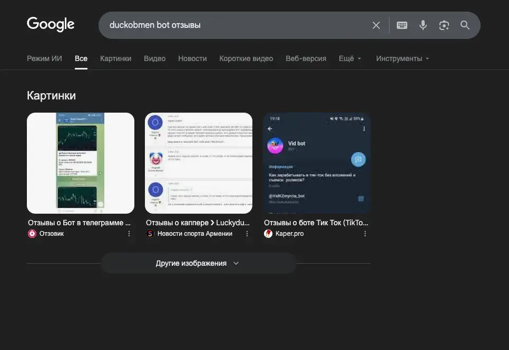Open search by image camera icon
Screen dimensions: 509x350
pyautogui.click(x=444, y=25)
